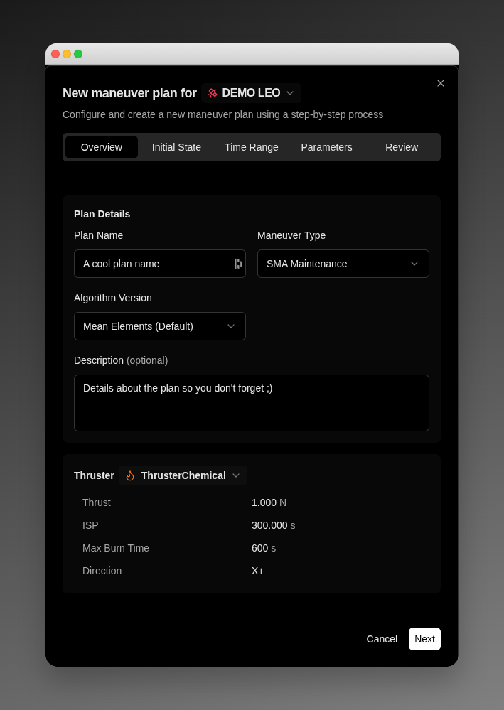Click the satellite icon beside DEMO LEO
The width and height of the screenshot is (504, 710).
[x=213, y=93]
